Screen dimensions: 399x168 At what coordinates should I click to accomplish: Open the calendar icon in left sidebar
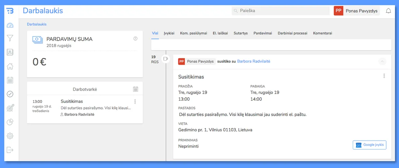coord(10,80)
